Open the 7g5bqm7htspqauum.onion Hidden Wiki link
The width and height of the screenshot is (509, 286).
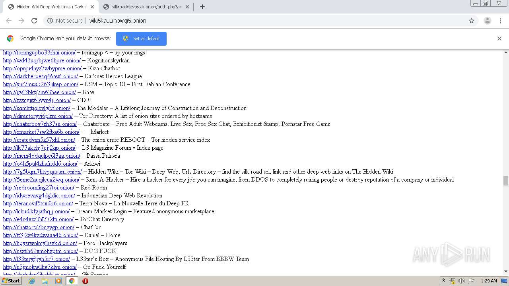pos(43,172)
